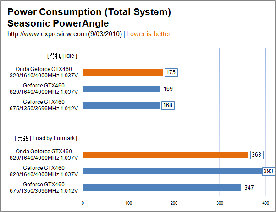Select the "Seasonic PowerAngle" subtitle text
This screenshot has width=276, height=212.
click(59, 23)
